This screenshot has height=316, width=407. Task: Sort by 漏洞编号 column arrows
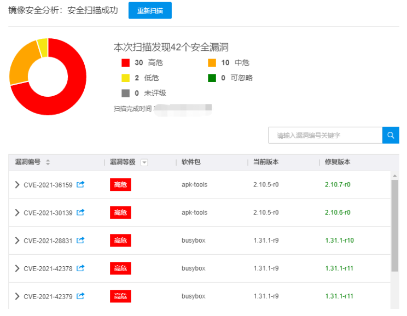click(x=48, y=162)
